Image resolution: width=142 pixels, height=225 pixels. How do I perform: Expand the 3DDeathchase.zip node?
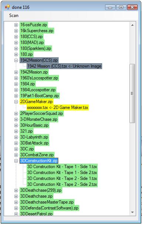click(16, 196)
